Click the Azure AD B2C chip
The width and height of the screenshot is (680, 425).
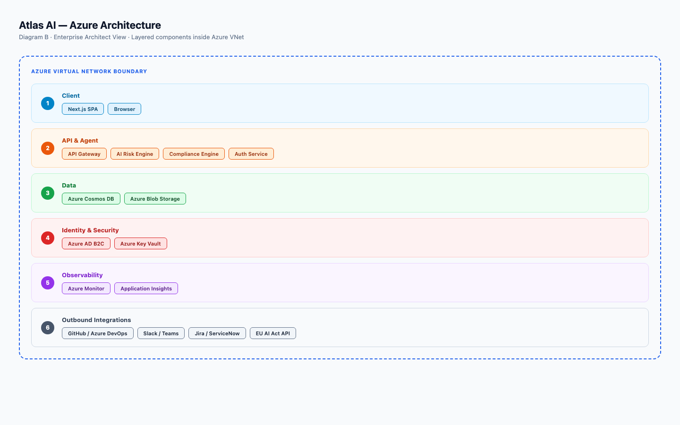point(86,244)
